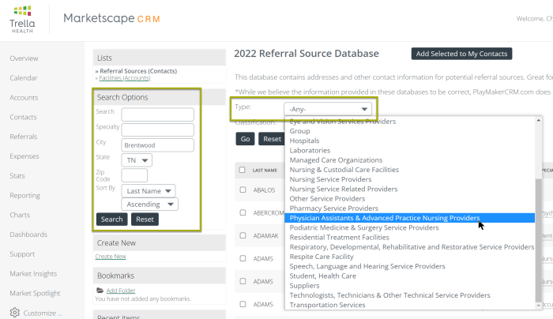Click the Go button
The width and height of the screenshot is (553, 319).
(x=245, y=139)
